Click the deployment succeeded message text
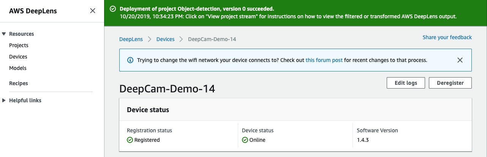 pos(197,8)
